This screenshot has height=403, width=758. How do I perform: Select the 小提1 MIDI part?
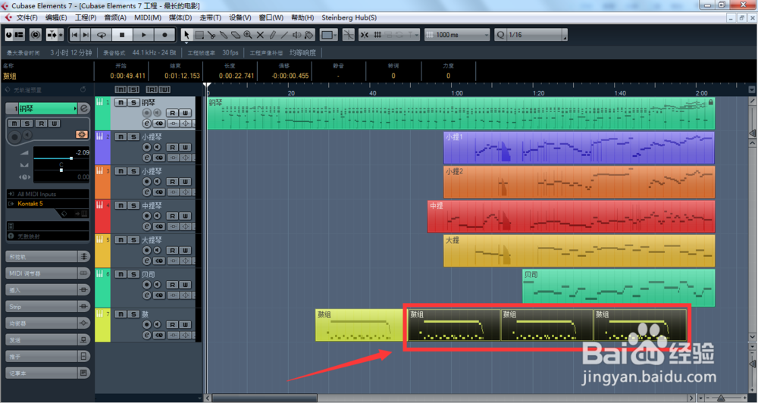click(x=578, y=148)
